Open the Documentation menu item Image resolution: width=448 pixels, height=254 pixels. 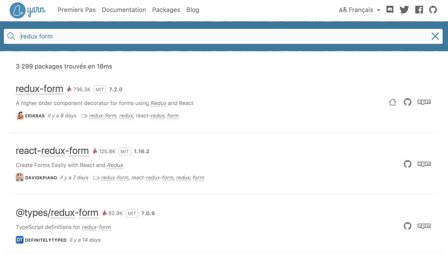tap(124, 10)
